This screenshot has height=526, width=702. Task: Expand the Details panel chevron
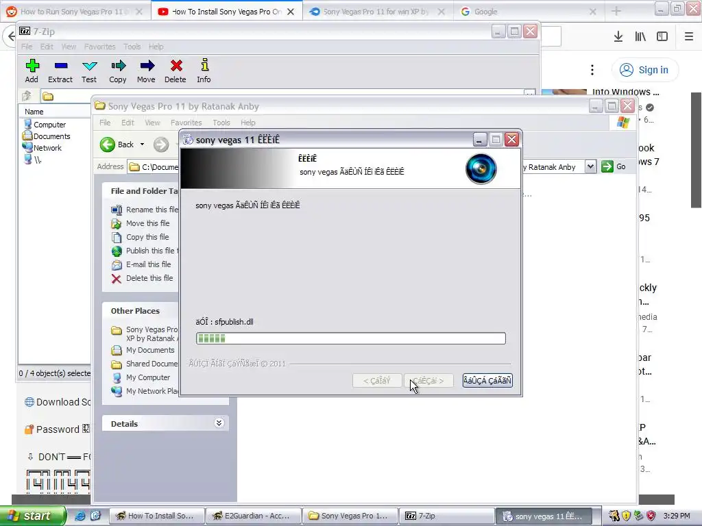pyautogui.click(x=219, y=423)
